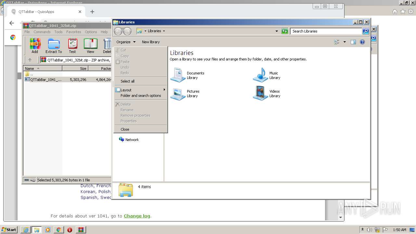
Task: Show hidden tray icons arrow
Action: point(362,229)
